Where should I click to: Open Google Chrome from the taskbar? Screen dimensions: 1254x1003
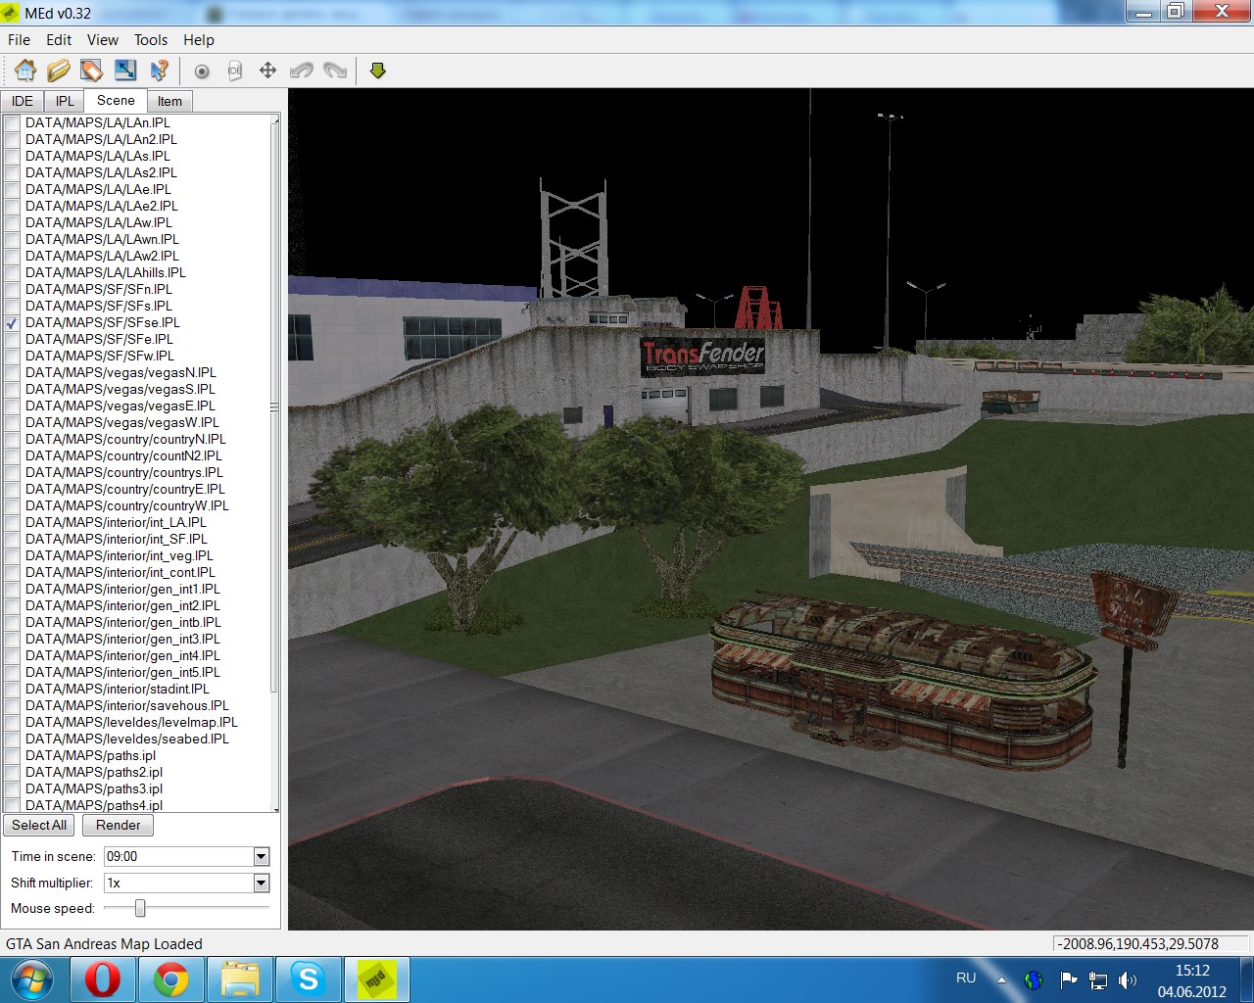point(170,979)
